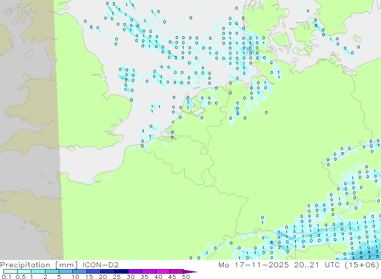This screenshot has width=381, height=279.
Task: Select the 10–15 mm blue legend swatch
Action: (x=80, y=271)
